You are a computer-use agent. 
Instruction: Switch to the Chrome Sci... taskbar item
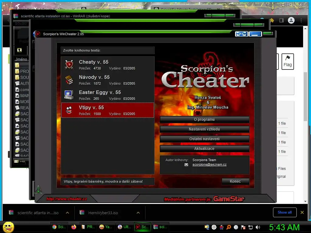[59, 227]
